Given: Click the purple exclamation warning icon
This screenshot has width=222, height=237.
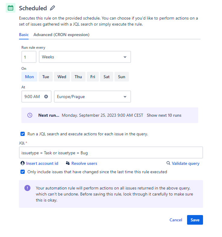Looking at the screenshot, I should 27,188.
